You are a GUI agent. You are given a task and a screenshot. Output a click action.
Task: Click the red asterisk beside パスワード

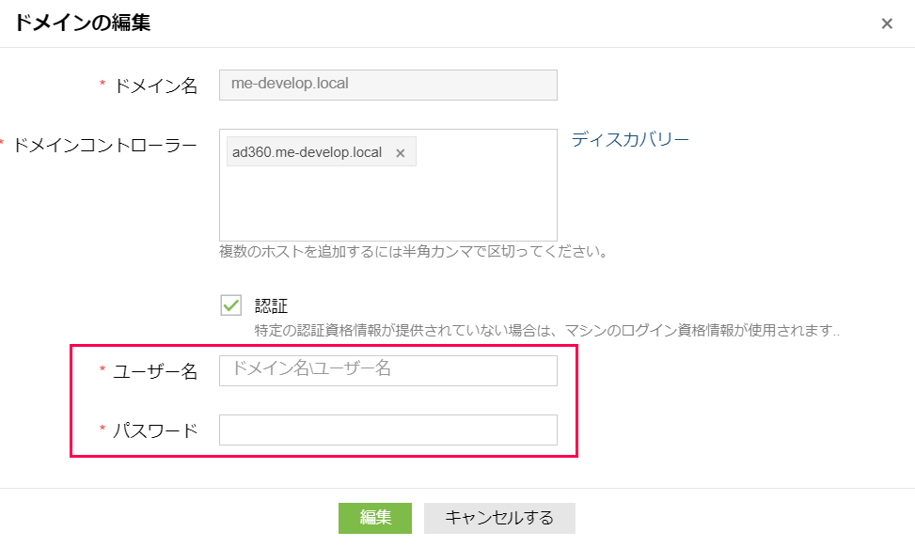(x=103, y=431)
